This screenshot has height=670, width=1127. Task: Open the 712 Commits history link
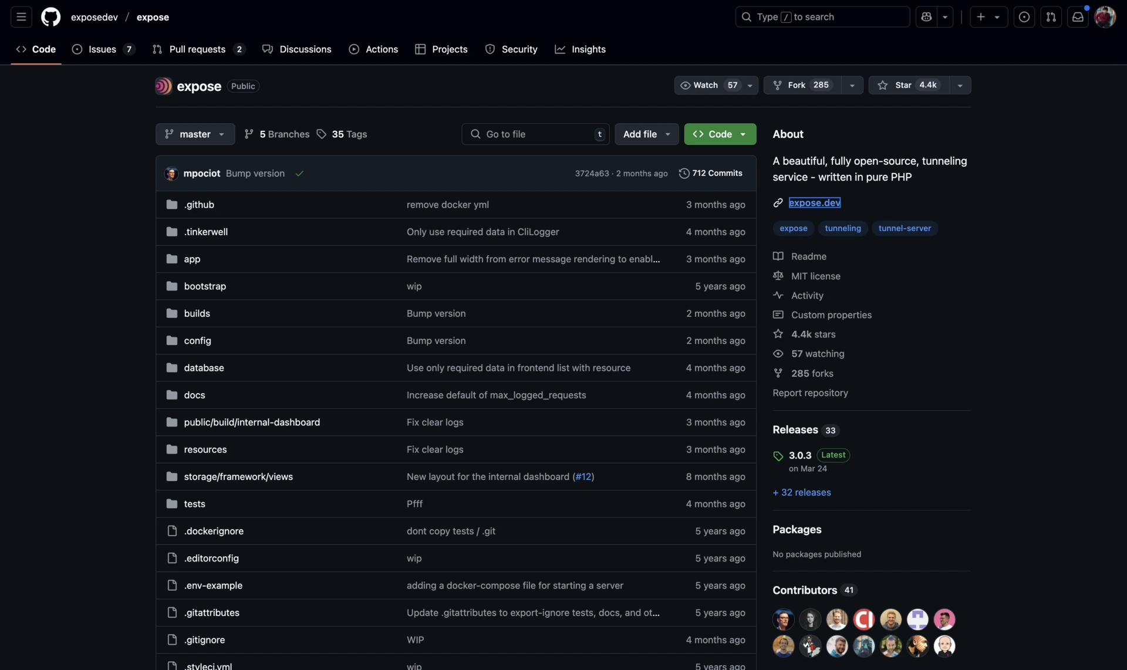pos(711,173)
